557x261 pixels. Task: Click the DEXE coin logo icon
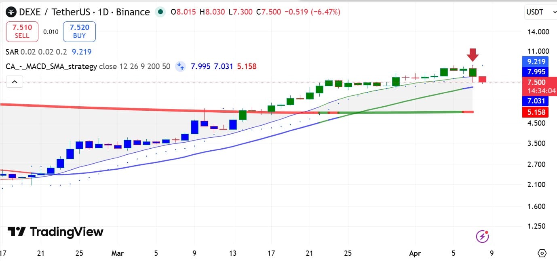point(12,12)
